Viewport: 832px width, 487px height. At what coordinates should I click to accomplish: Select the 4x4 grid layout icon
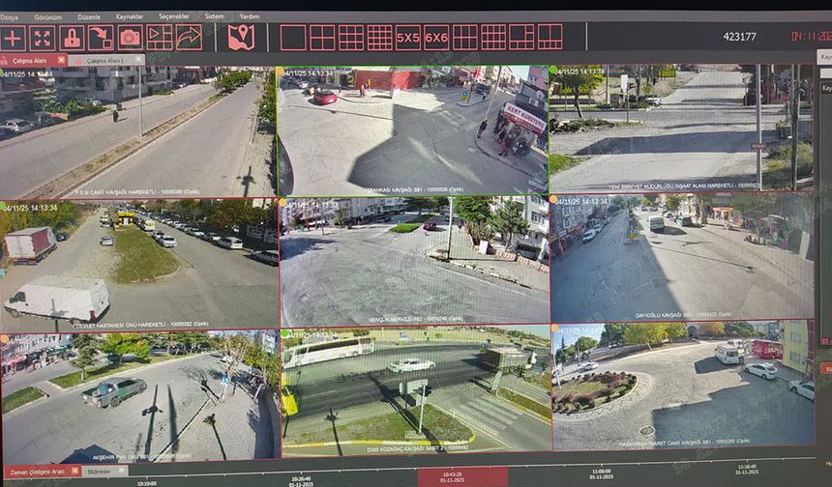[x=380, y=38]
